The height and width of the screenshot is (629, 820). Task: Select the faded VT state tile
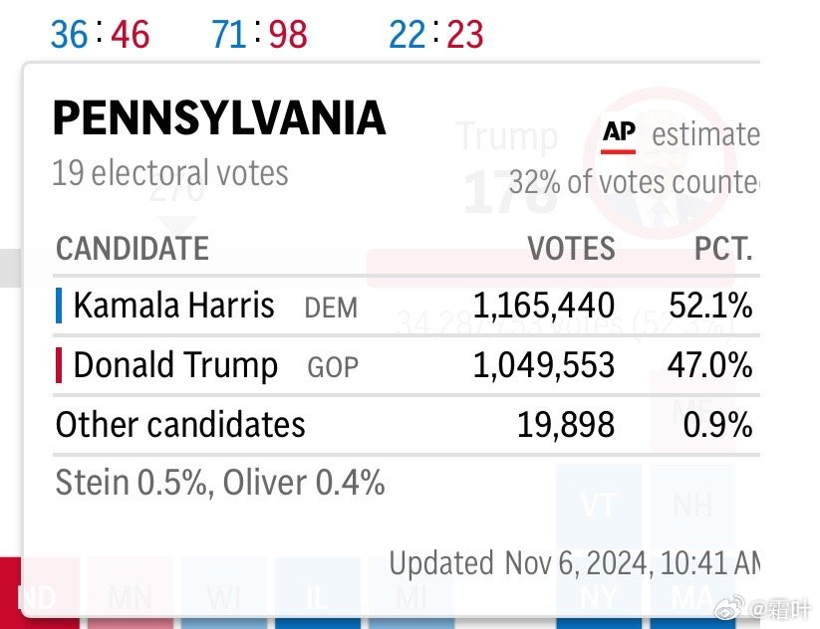pos(598,505)
